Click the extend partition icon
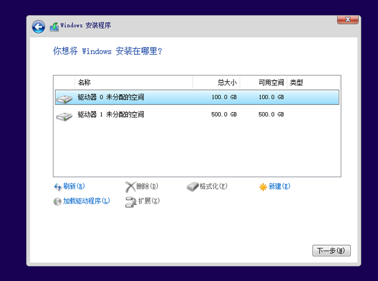The width and height of the screenshot is (378, 281). coord(131,202)
